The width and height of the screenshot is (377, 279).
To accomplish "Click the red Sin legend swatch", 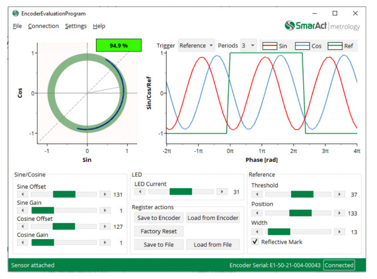I will pyautogui.click(x=270, y=46).
